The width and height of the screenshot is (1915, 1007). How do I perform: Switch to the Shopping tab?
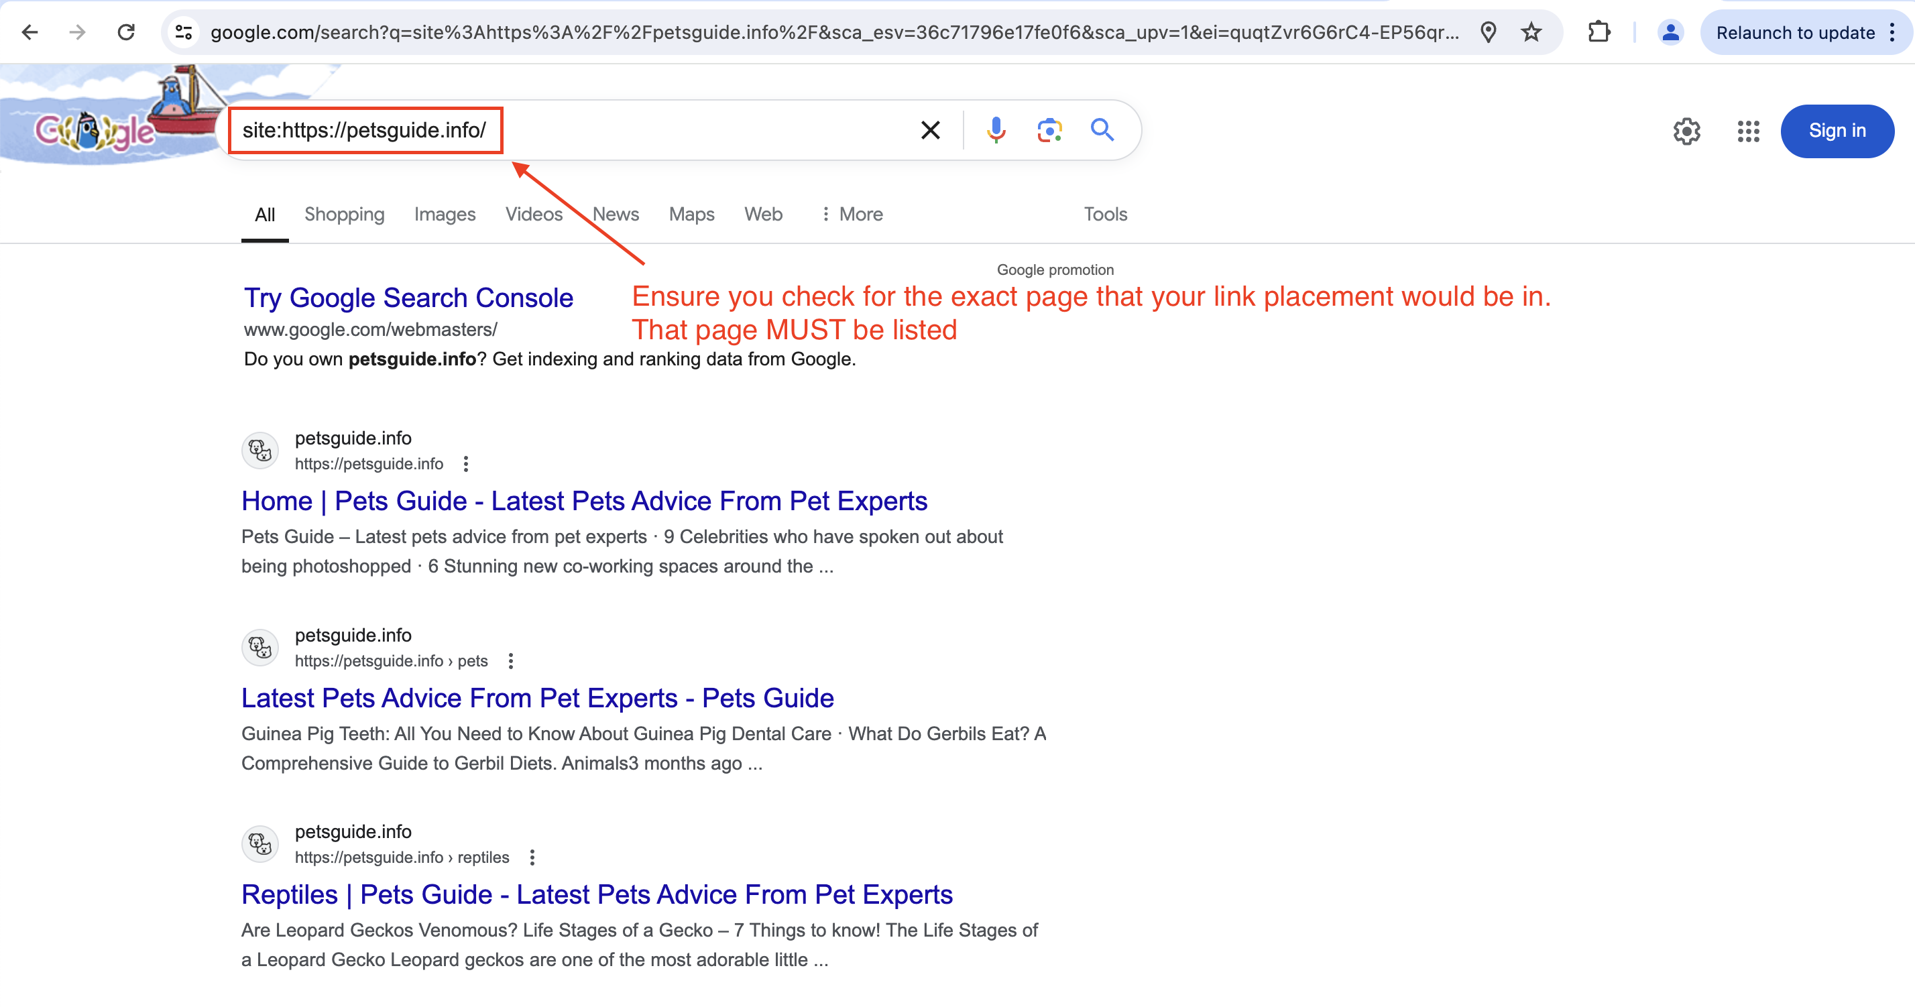[344, 214]
